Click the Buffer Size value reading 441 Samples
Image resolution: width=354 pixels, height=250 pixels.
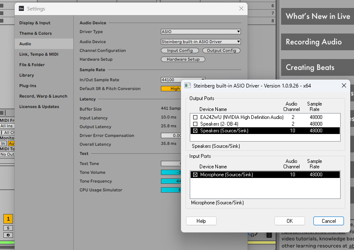(171, 108)
